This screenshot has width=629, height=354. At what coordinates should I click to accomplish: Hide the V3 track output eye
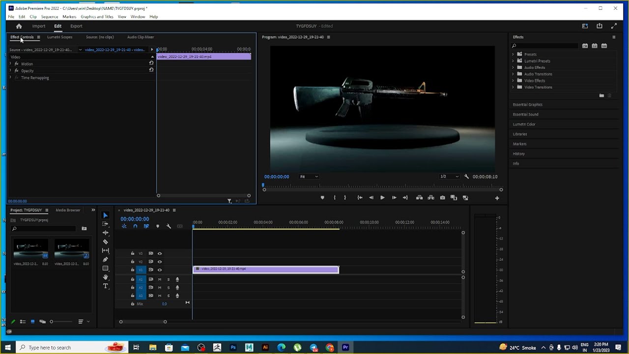click(160, 254)
